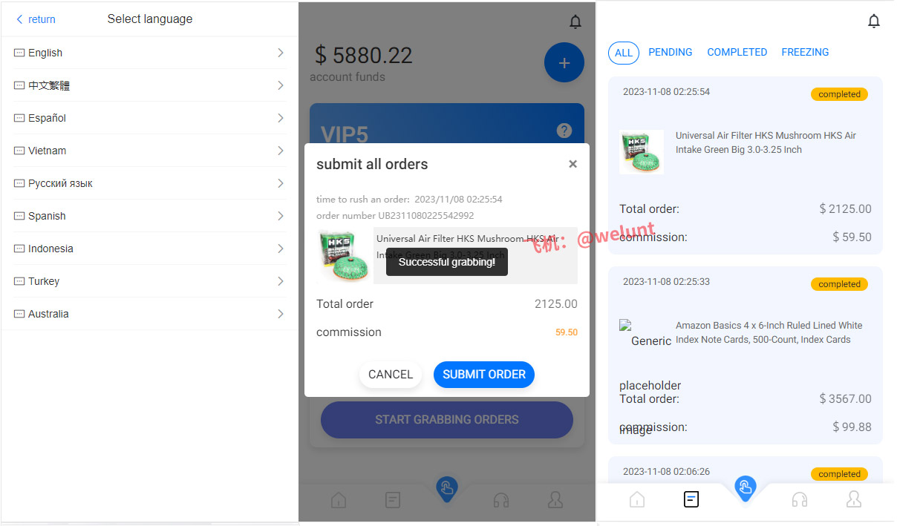Open customer support headset icon on right
This screenshot has height=526, width=897.
click(x=800, y=500)
